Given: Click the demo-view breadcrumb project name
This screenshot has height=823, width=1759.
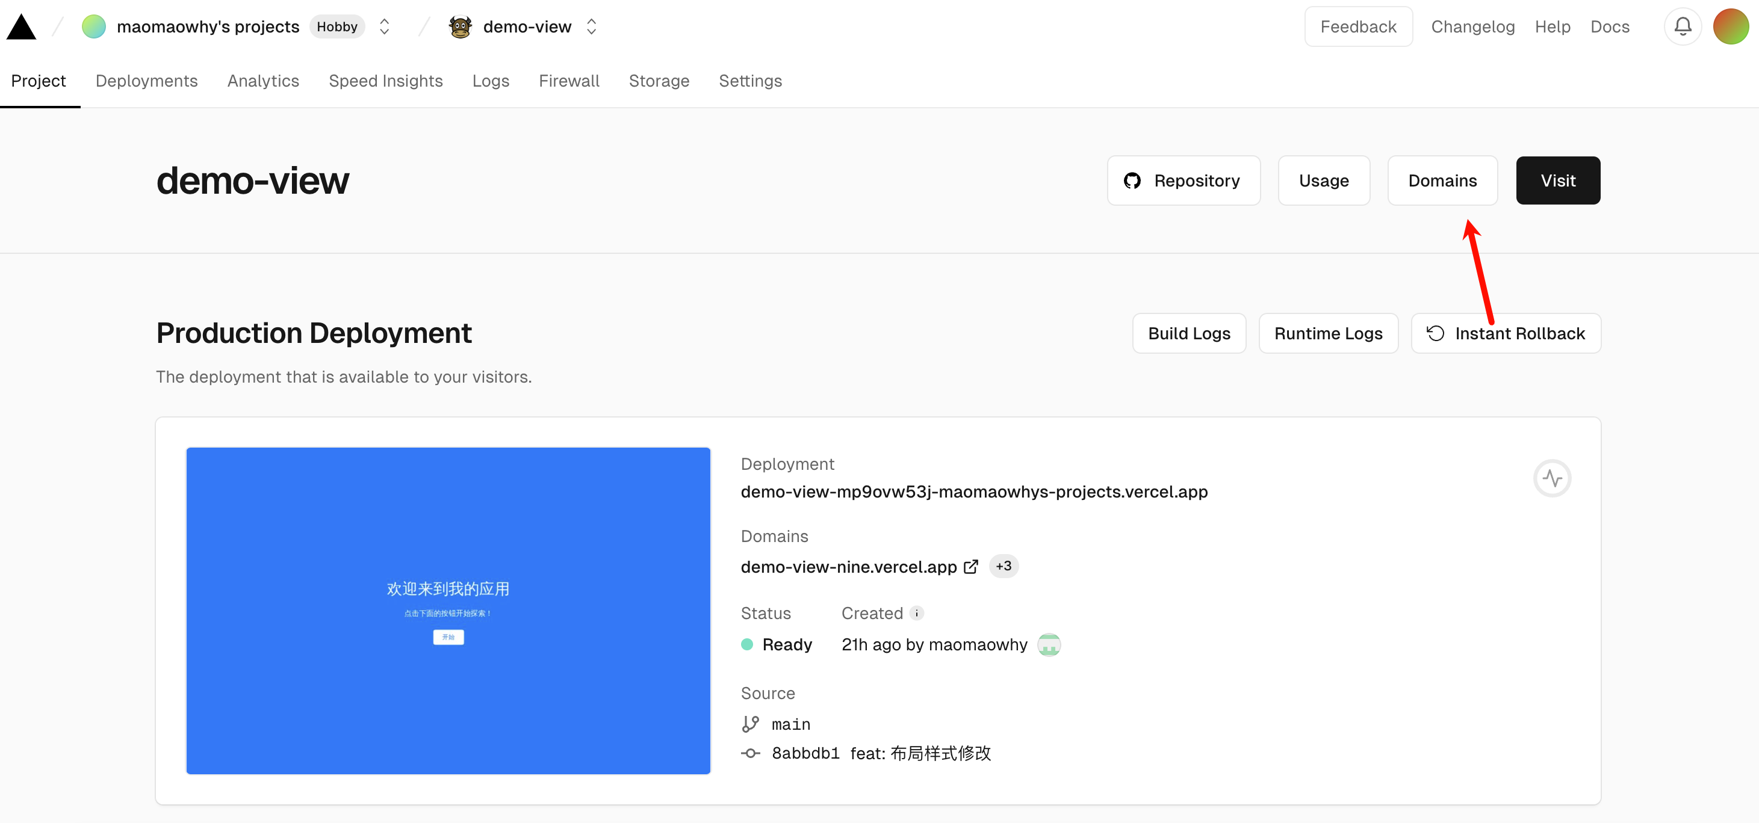Looking at the screenshot, I should pyautogui.click(x=527, y=26).
